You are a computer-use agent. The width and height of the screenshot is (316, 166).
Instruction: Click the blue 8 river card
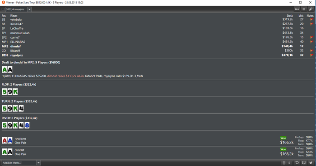(27, 125)
